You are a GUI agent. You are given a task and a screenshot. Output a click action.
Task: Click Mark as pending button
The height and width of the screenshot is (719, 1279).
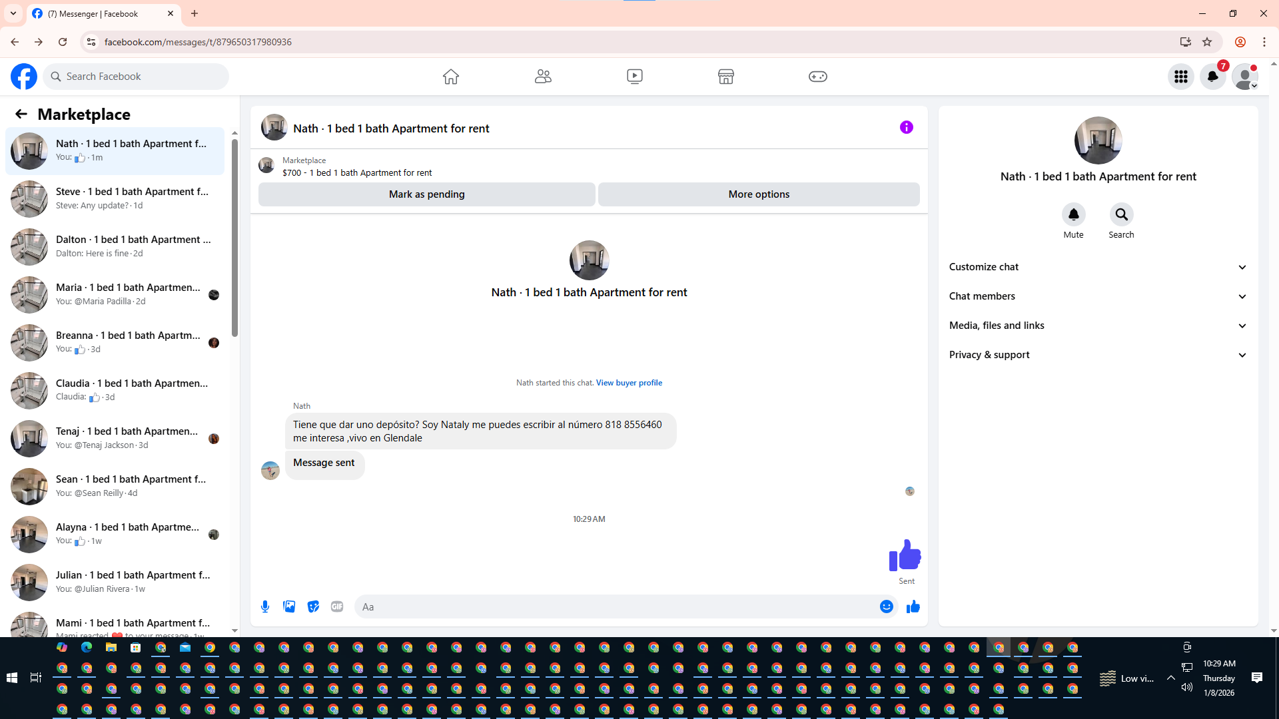click(427, 194)
